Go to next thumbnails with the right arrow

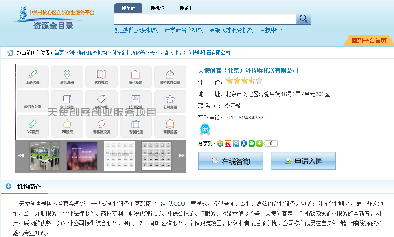[x=182, y=156]
